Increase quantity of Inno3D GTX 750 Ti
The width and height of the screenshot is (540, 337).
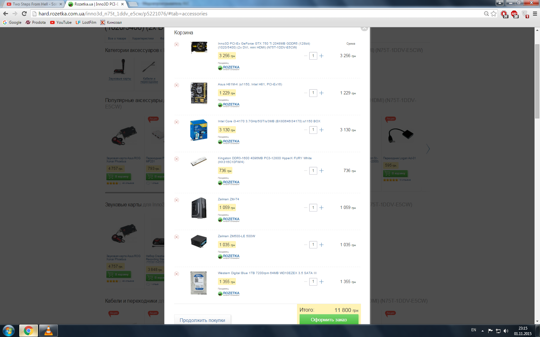tap(321, 56)
